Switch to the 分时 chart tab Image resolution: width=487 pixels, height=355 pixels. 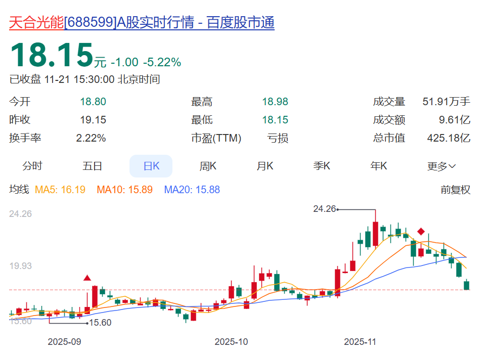coord(32,166)
